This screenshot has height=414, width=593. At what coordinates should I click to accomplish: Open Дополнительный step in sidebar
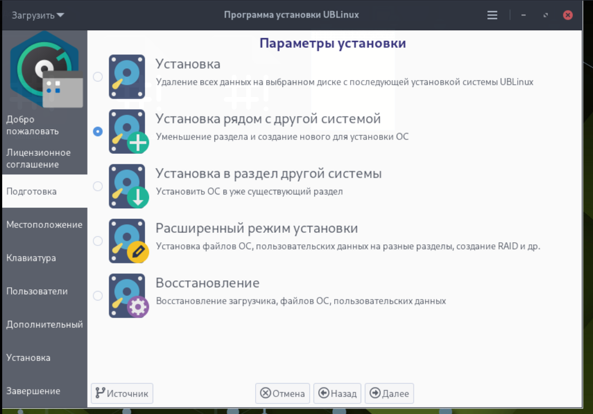(x=45, y=324)
